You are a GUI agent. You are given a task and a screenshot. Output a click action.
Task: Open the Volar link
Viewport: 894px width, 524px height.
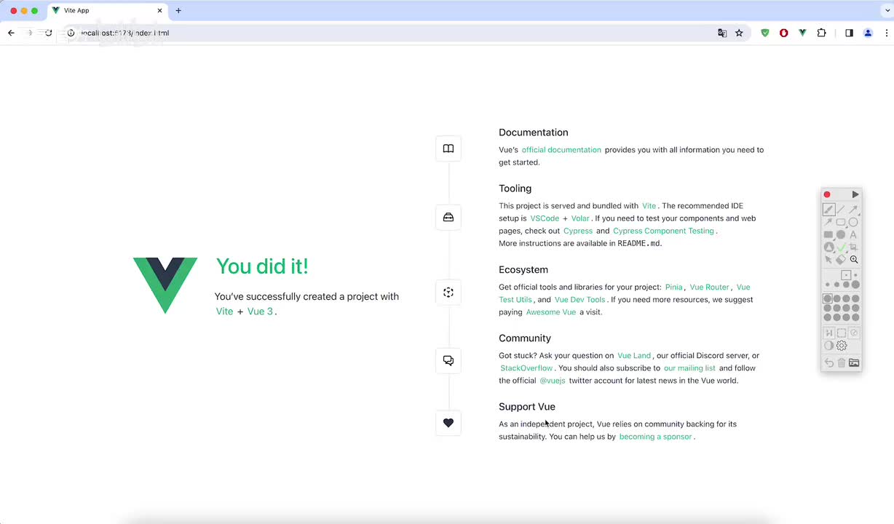(x=580, y=218)
